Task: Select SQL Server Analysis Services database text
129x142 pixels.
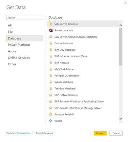Action: click(76, 37)
